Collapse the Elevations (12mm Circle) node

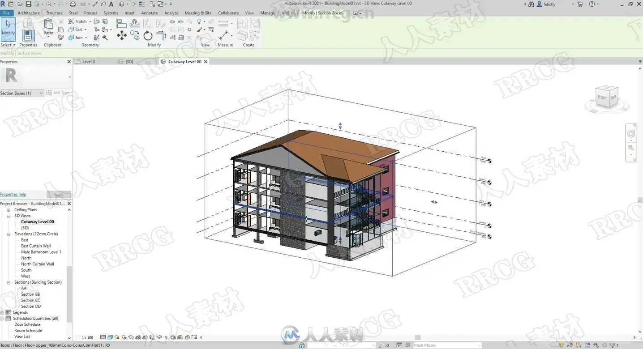pos(9,234)
